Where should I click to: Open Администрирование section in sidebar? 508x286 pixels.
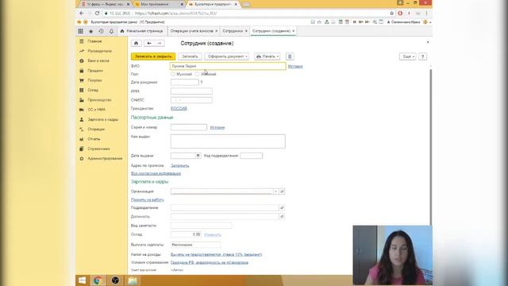105,158
